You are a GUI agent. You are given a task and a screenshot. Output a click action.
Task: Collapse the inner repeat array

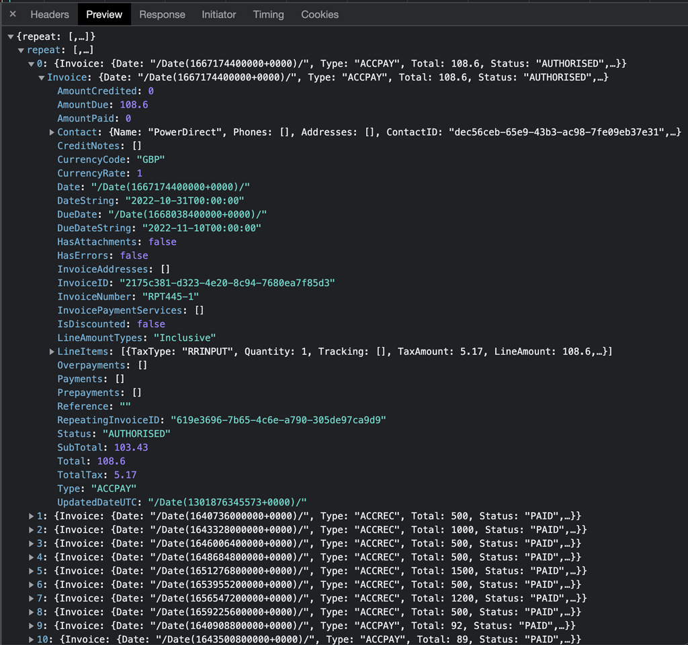(22, 50)
